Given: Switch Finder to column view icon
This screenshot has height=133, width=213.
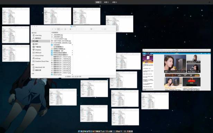Looking at the screenshot, I should 59,29.
